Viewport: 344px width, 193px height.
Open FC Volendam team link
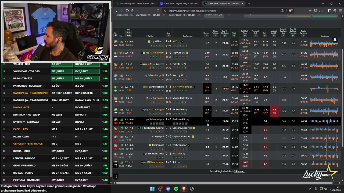(x=157, y=53)
